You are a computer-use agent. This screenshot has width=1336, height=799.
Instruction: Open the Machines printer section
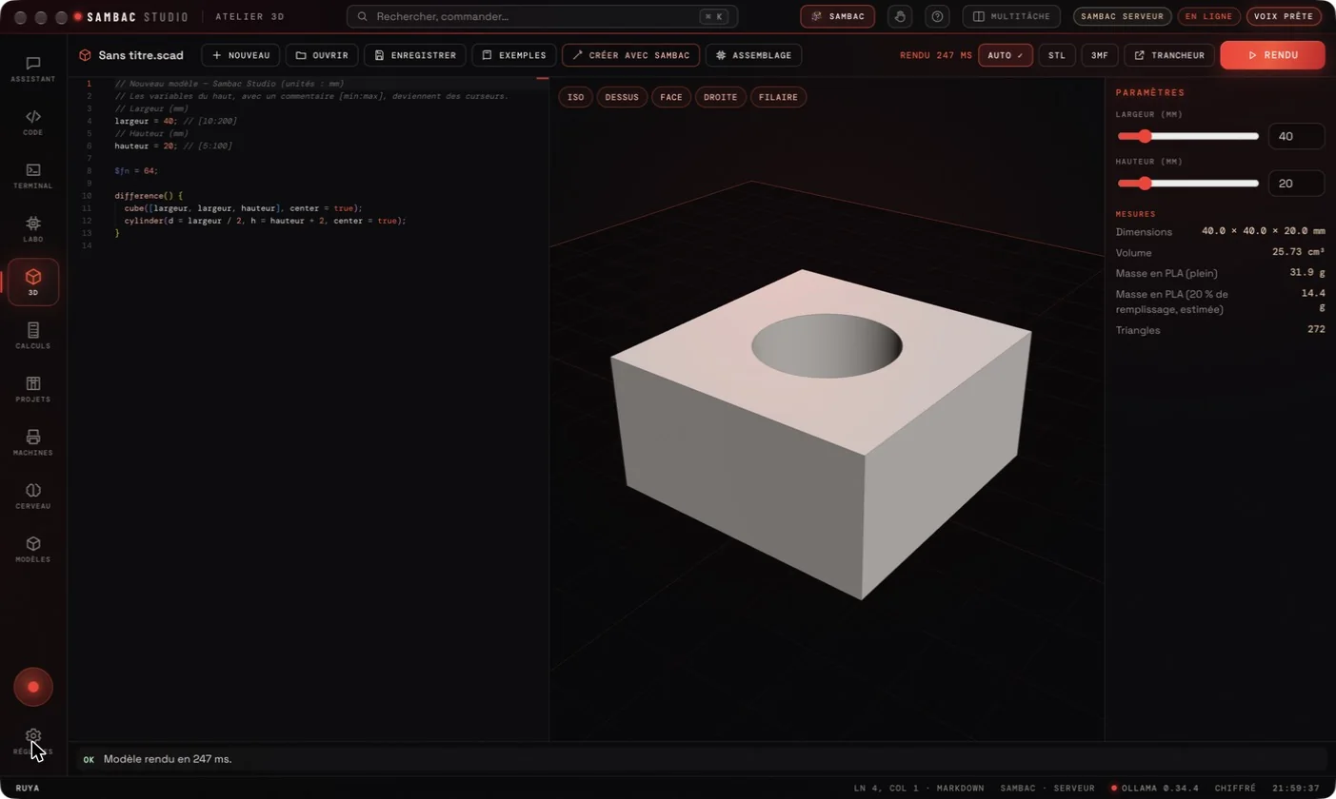(x=33, y=442)
